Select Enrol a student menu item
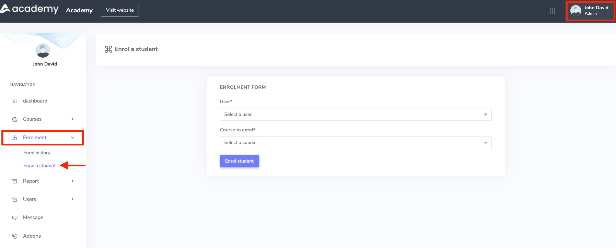The image size is (616, 248). [39, 166]
